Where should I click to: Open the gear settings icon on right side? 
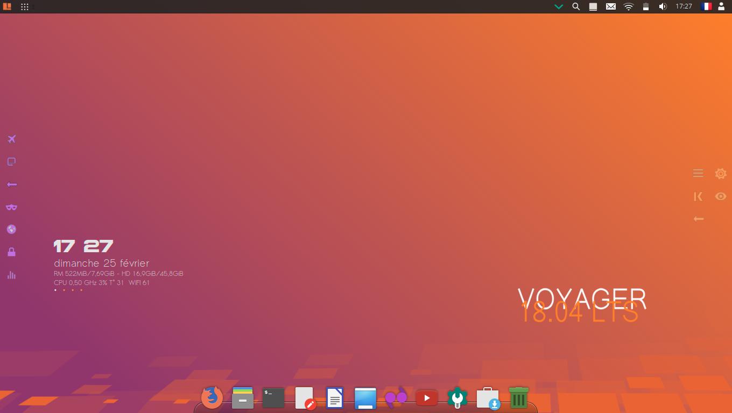coord(721,173)
